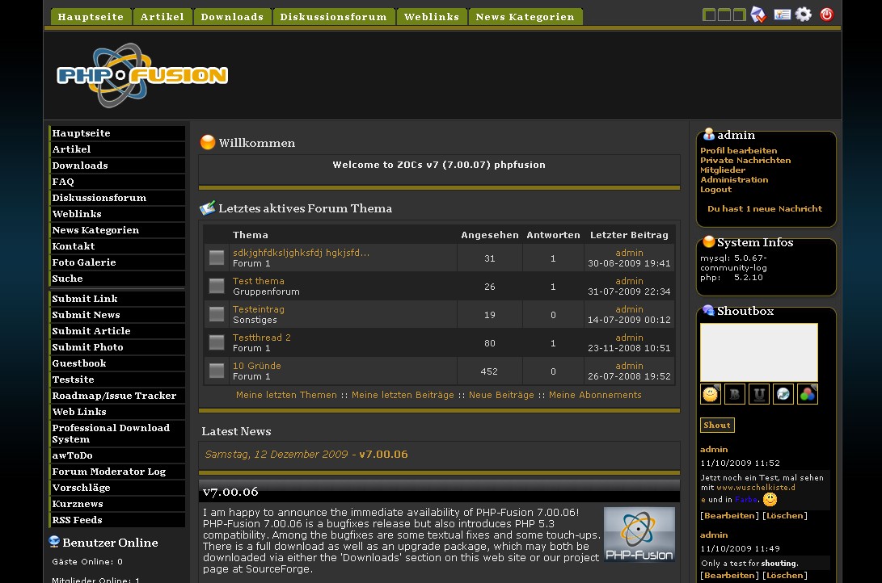Image resolution: width=882 pixels, height=583 pixels.
Task: Click the Letztes aktives Forum Thema icon
Action: [x=208, y=208]
